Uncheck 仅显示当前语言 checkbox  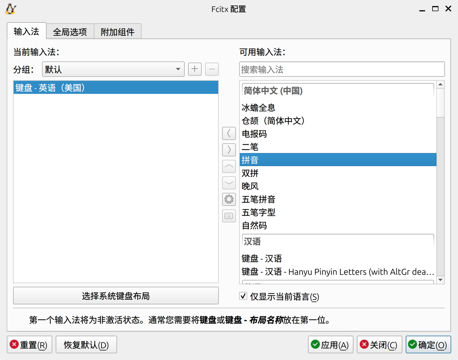click(243, 296)
